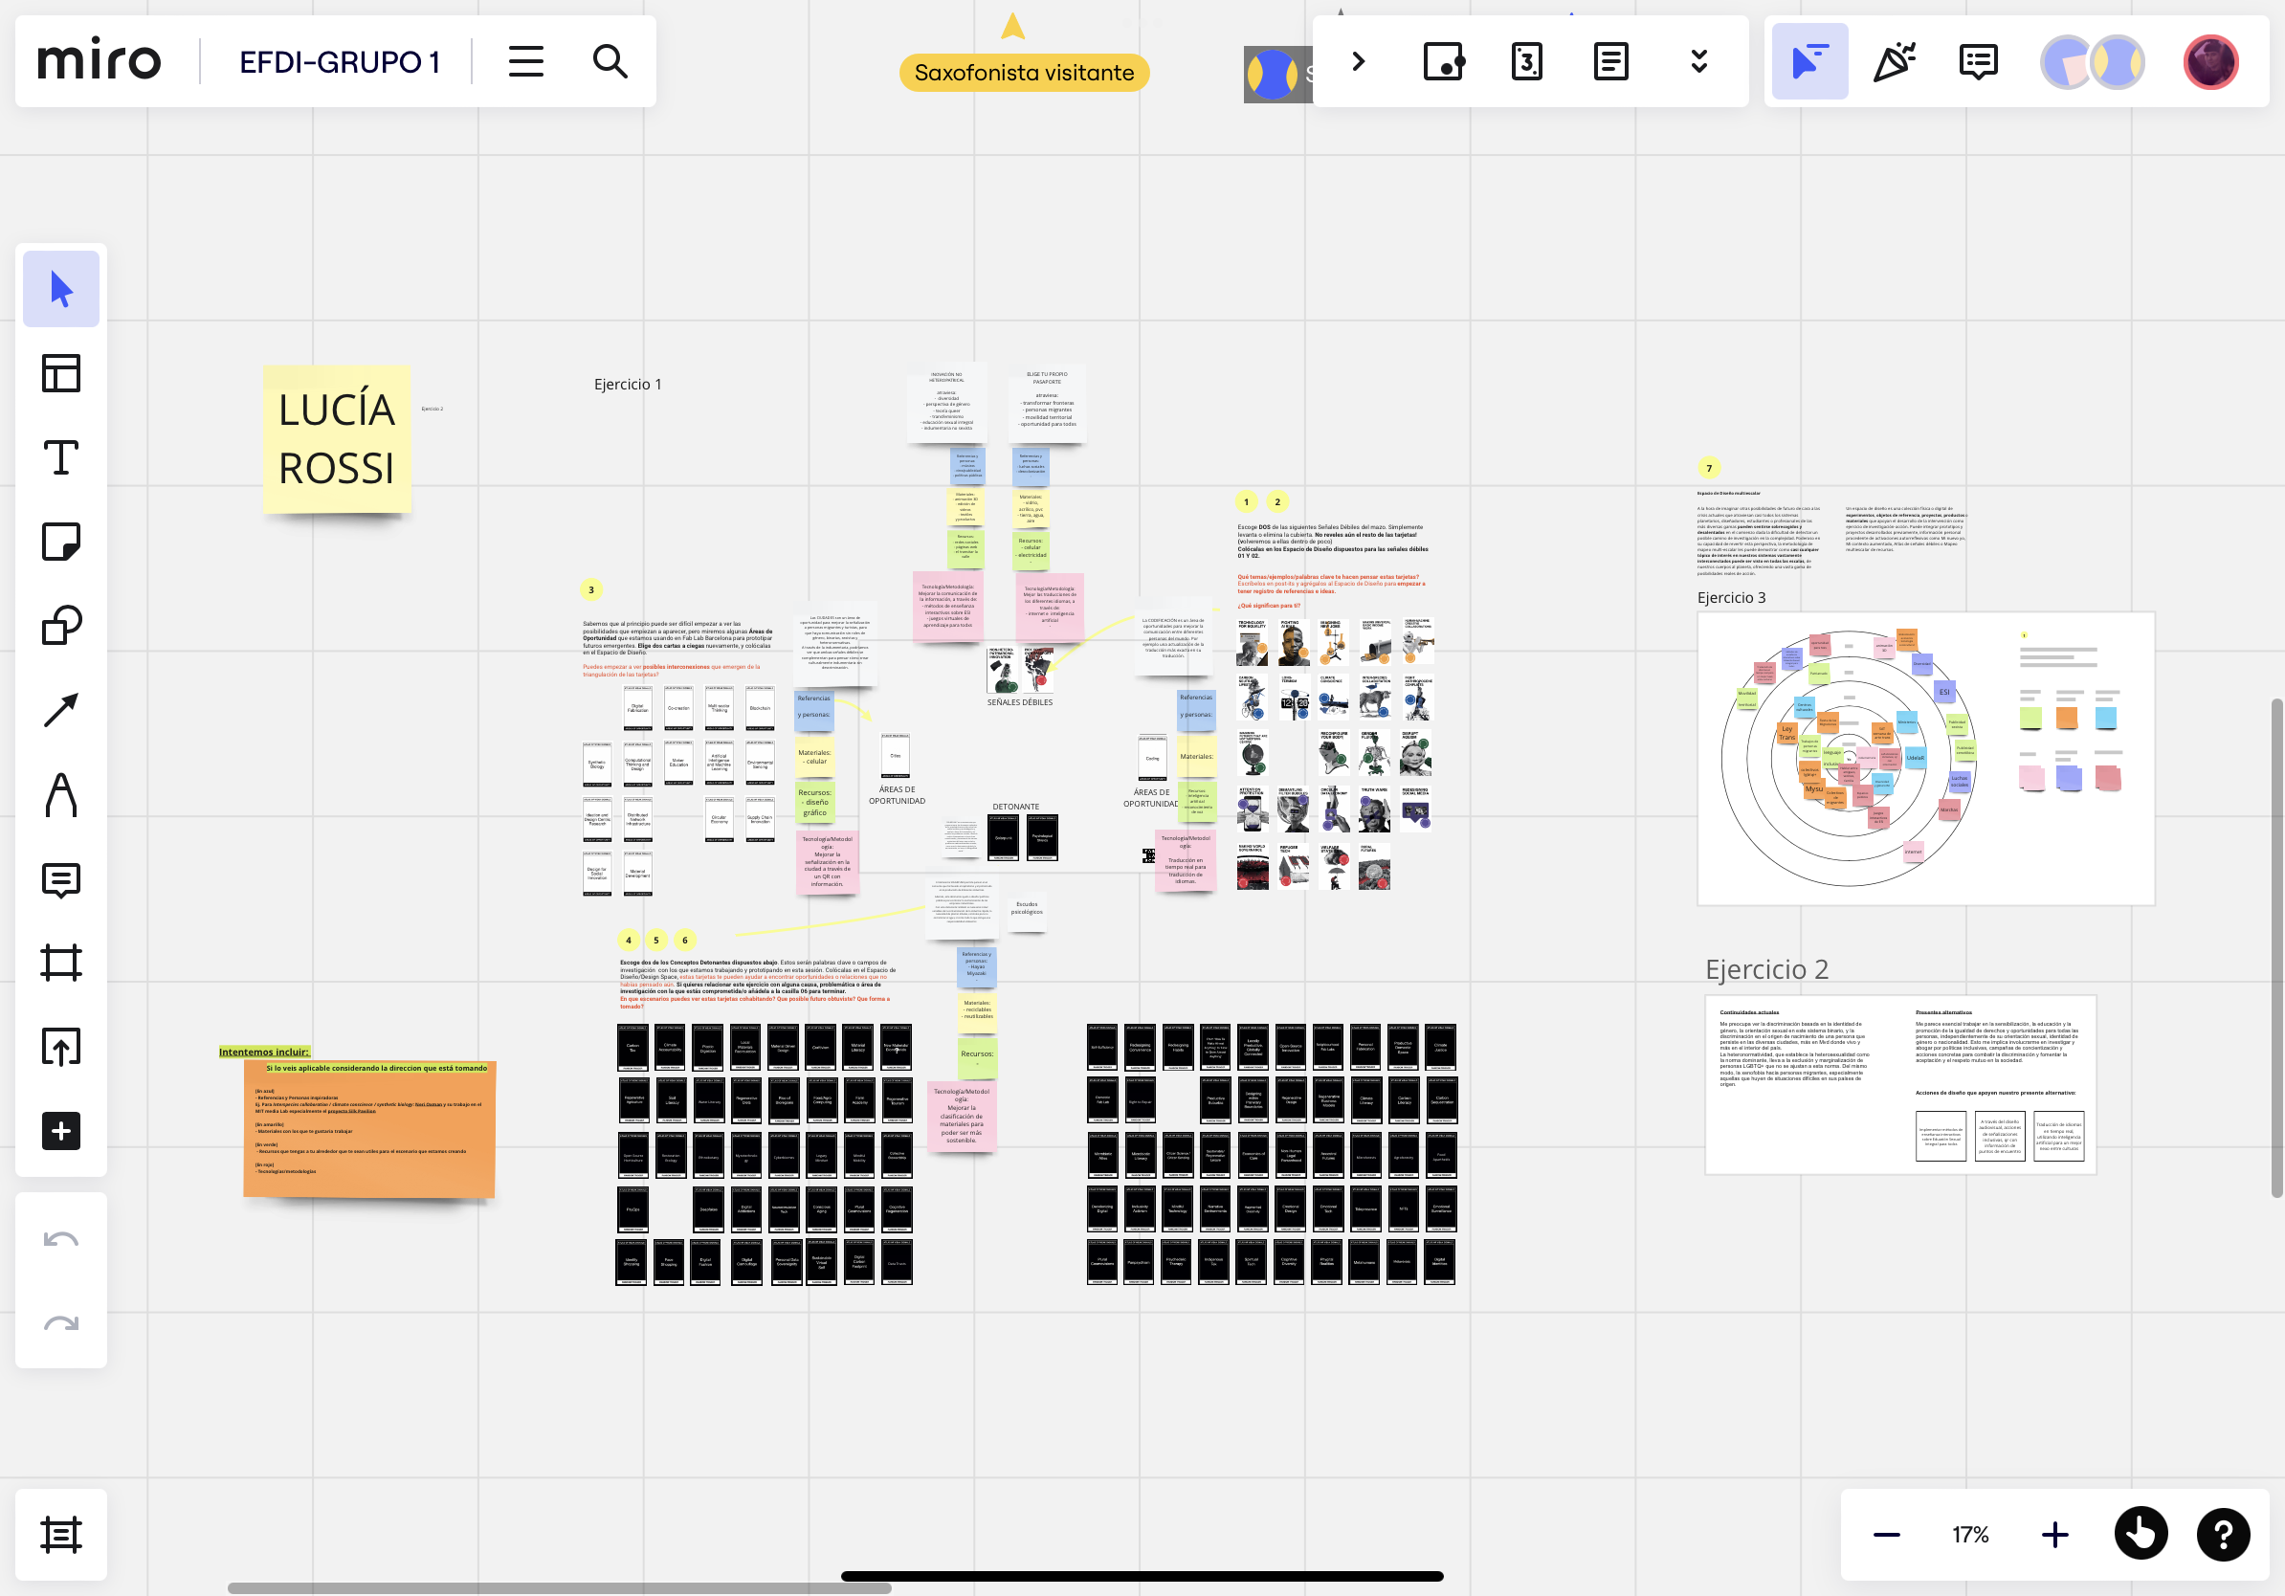Viewport: 2285px width, 1596px height.
Task: Select the sticky note tool
Action: 60,542
